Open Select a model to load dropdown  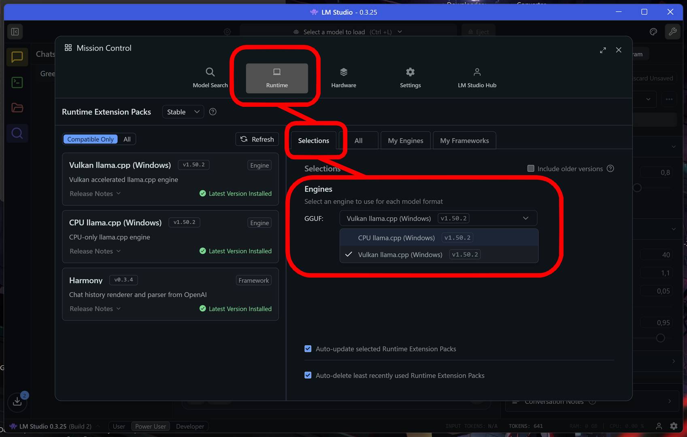coord(348,32)
